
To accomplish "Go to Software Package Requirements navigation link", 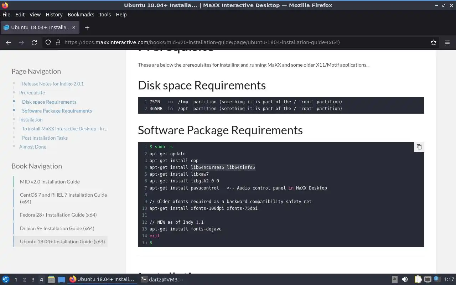I will coord(57,111).
